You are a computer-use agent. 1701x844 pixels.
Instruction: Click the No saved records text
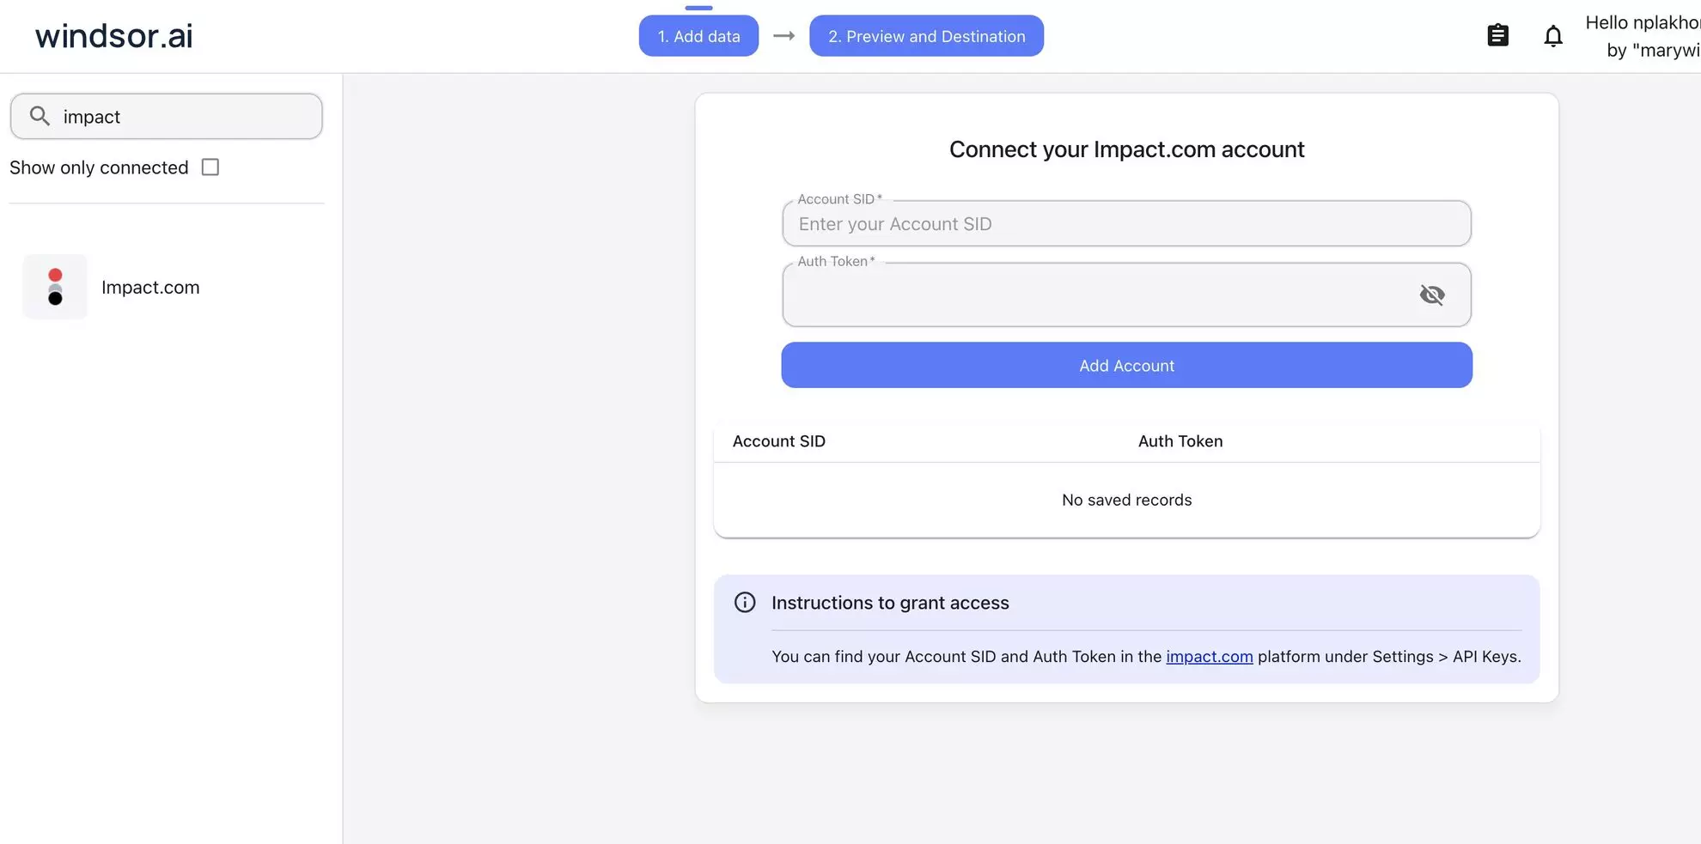click(1126, 501)
